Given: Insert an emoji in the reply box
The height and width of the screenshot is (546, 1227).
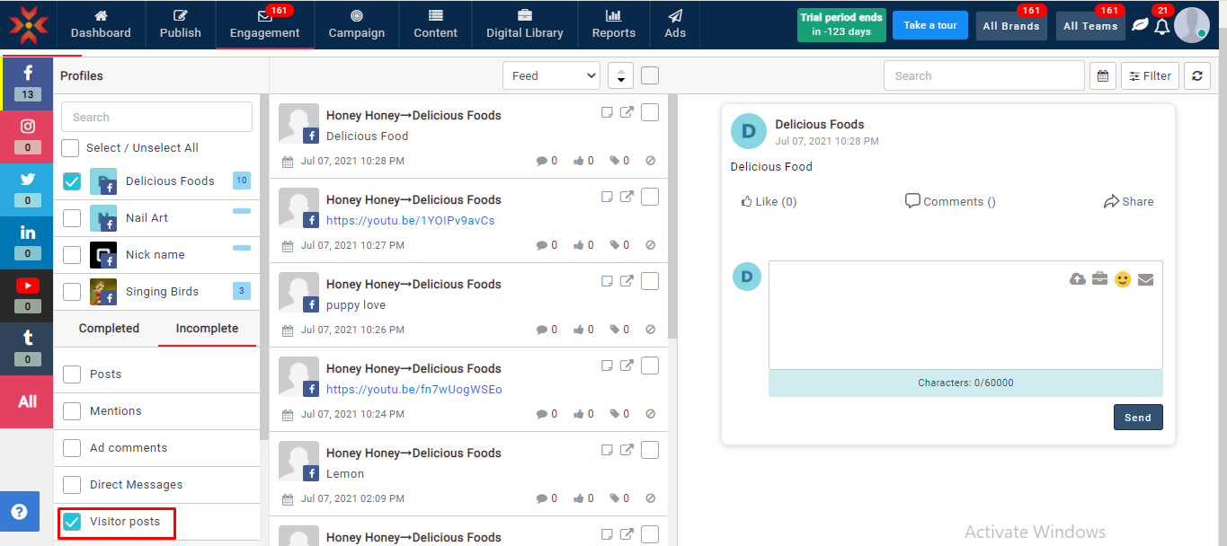Looking at the screenshot, I should point(1122,279).
